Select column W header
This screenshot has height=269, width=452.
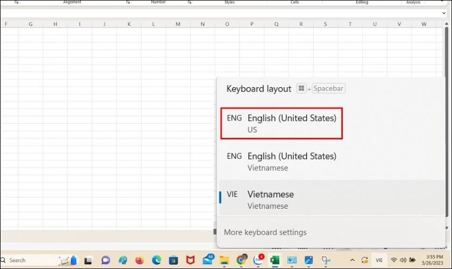click(x=424, y=24)
